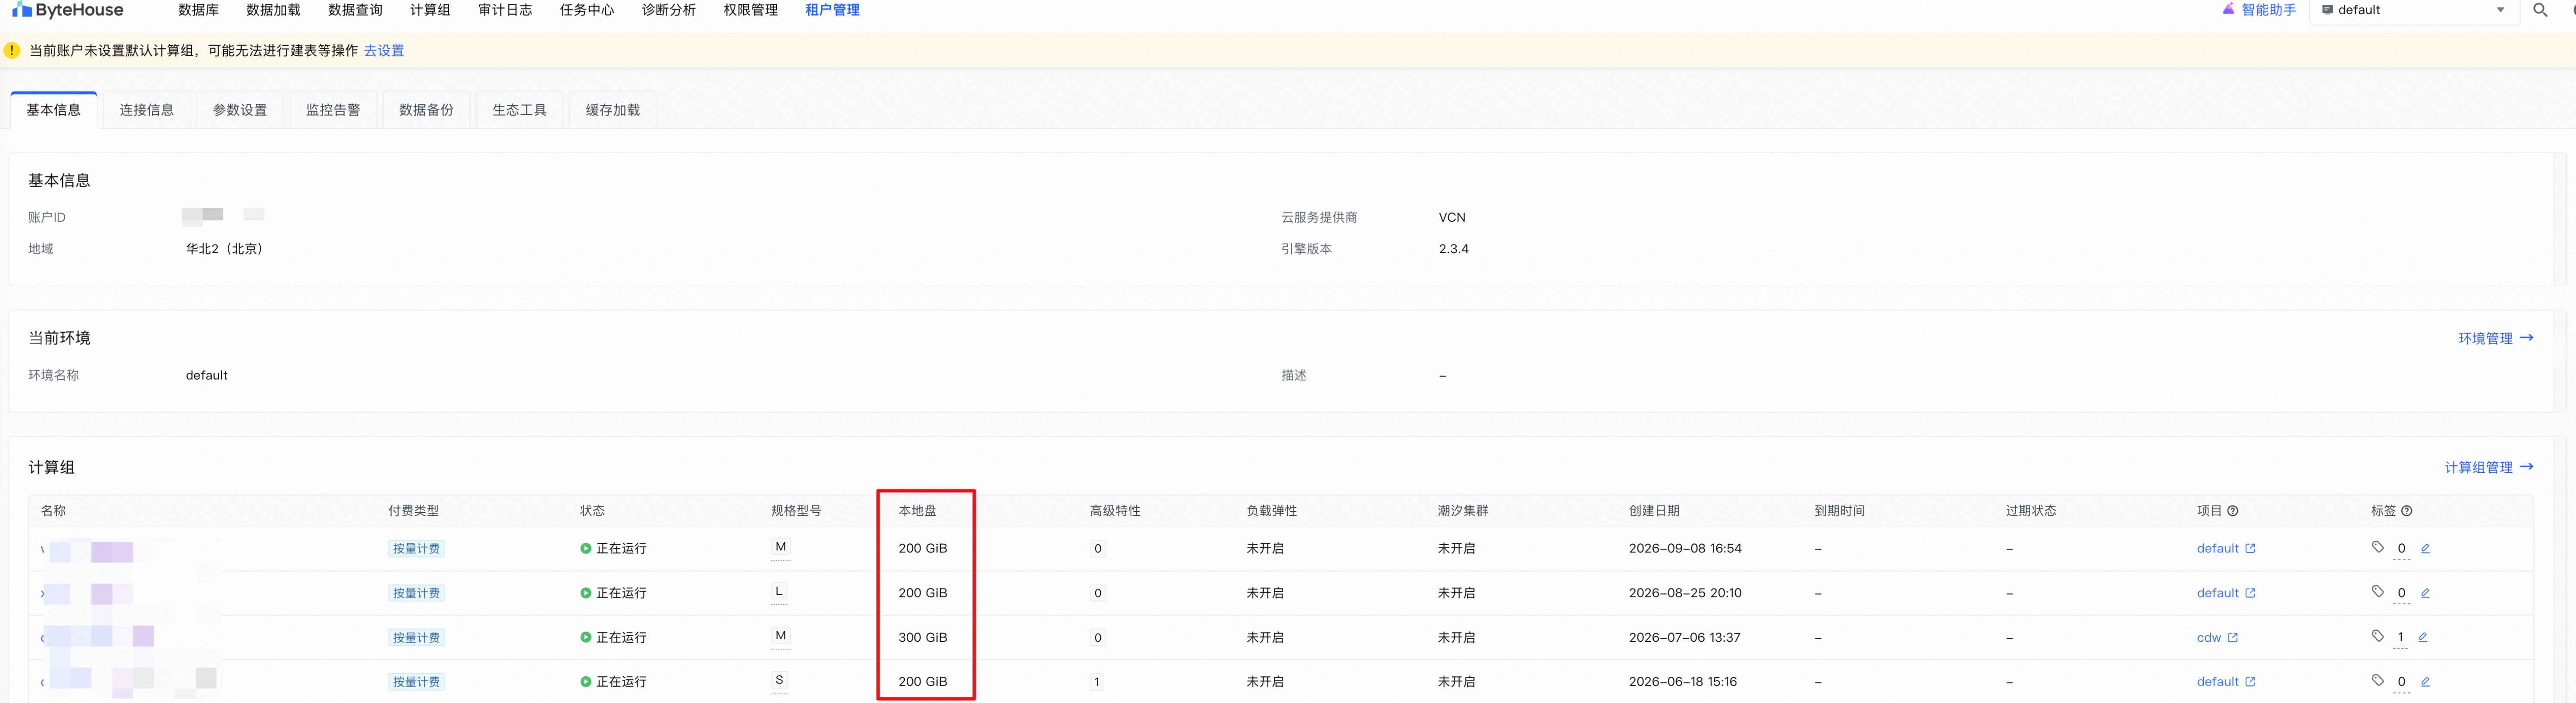The image size is (2576, 703).
Task: Open the 智能助手 assistant
Action: pyautogui.click(x=2258, y=10)
